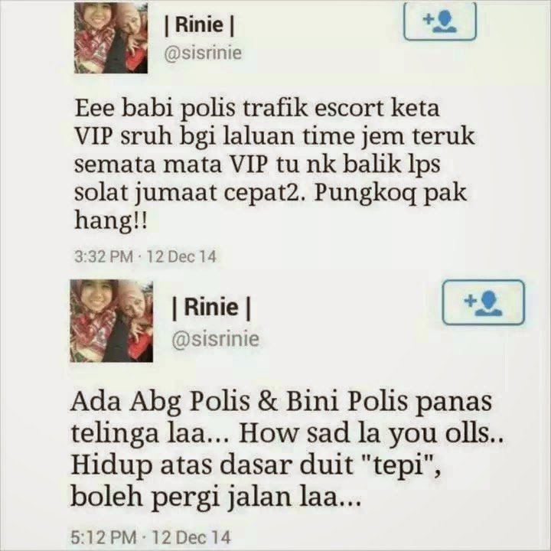The width and height of the screenshot is (551, 551).
Task: Open the @sisrinie handle on the first tweet
Action: 203,54
